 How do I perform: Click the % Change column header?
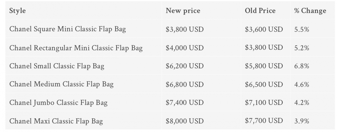[x=310, y=11]
